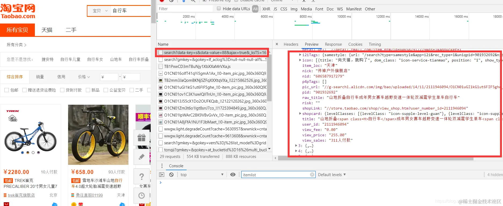Open the 宝贝 search type dropdown
The width and height of the screenshot is (503, 206).
click(x=100, y=11)
